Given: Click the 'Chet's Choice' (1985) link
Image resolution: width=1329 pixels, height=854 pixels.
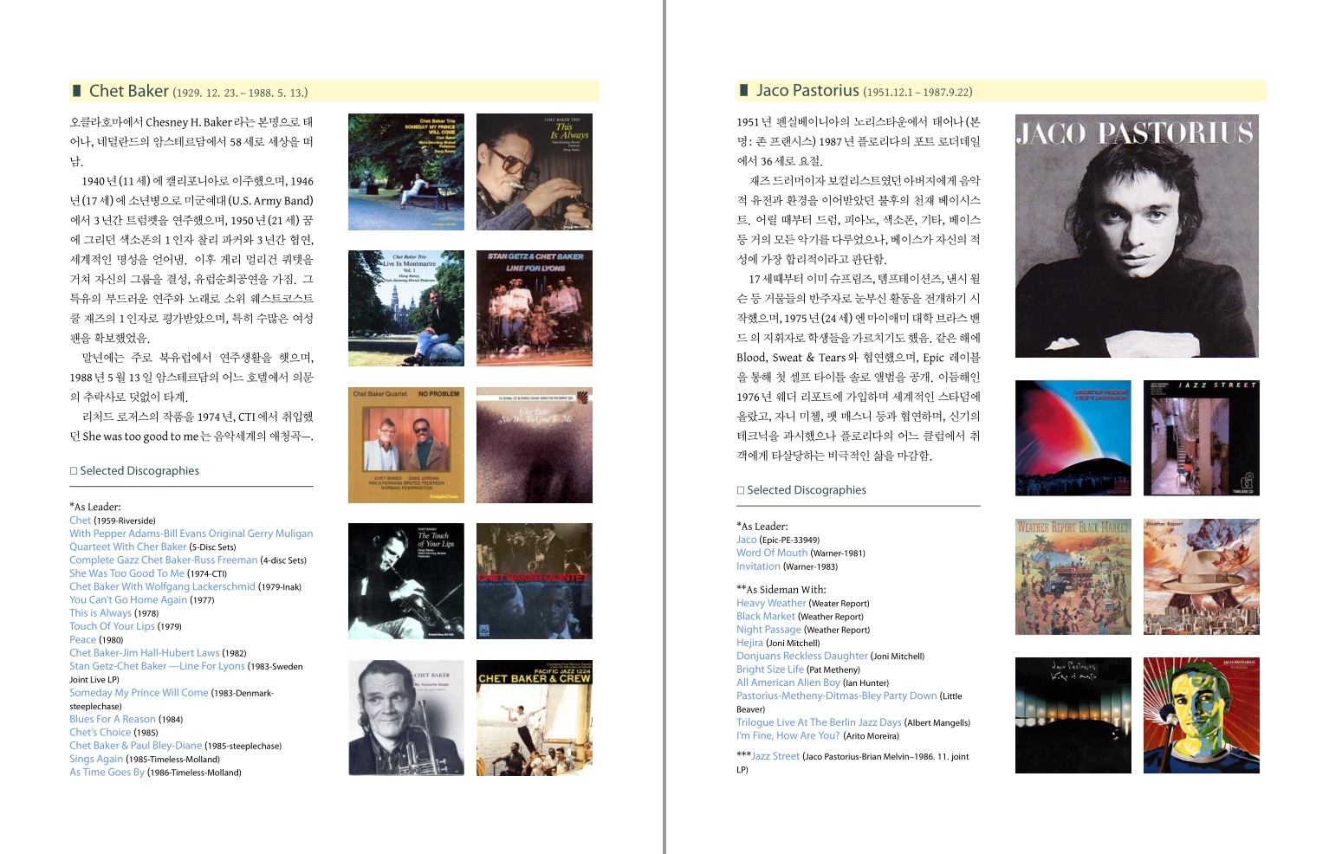Looking at the screenshot, I should coord(100,732).
